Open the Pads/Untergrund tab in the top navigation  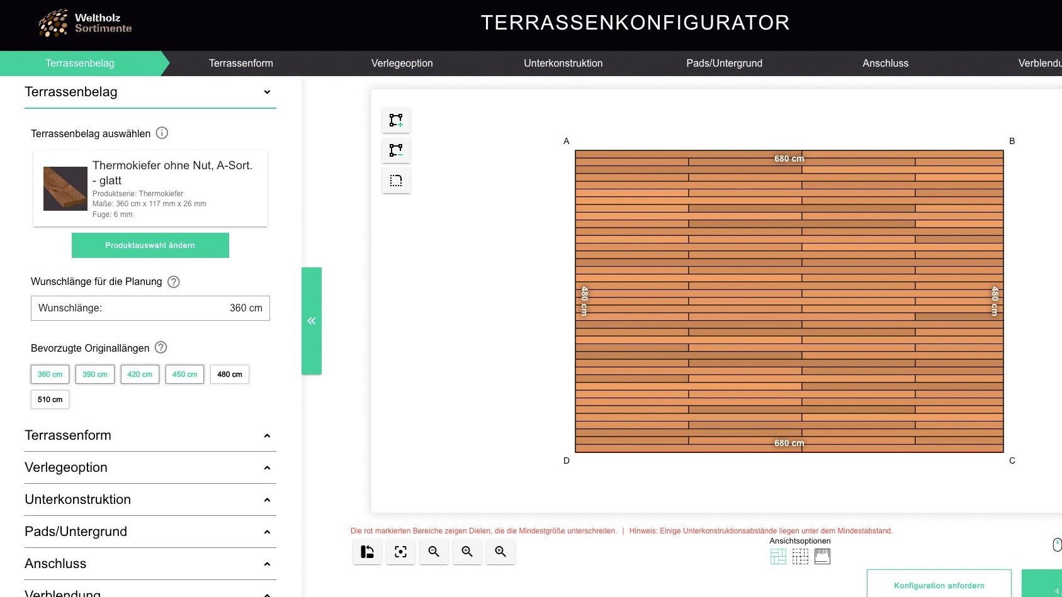724,63
